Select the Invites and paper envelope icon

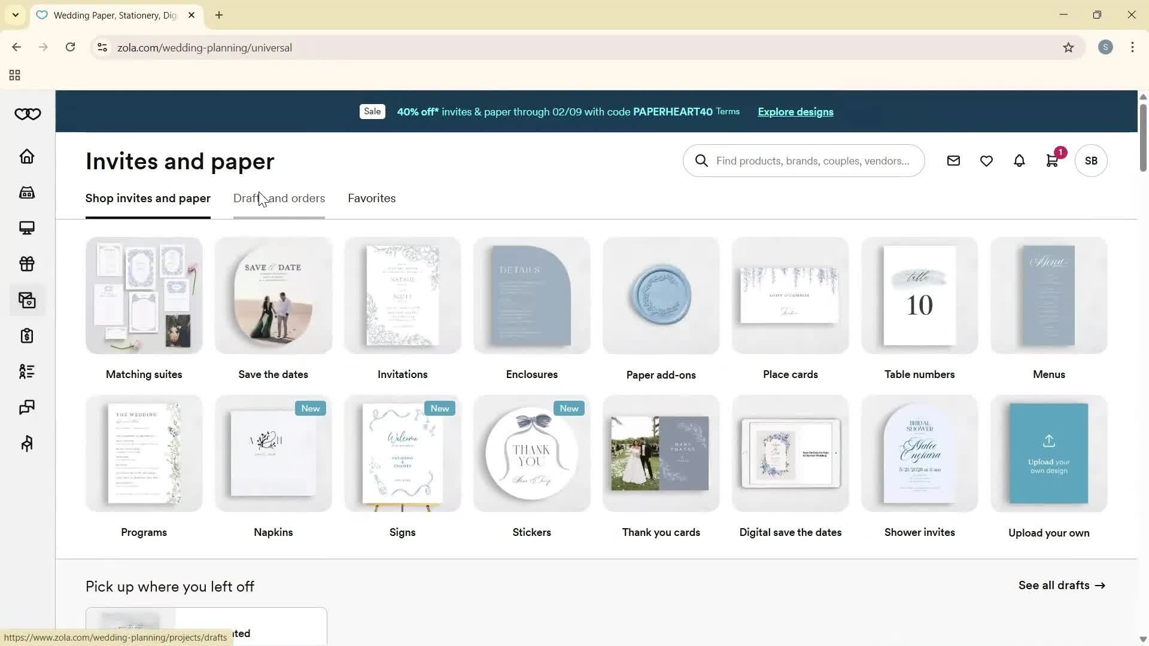(x=26, y=301)
